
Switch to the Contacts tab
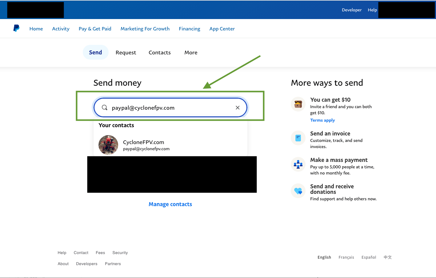tap(160, 53)
